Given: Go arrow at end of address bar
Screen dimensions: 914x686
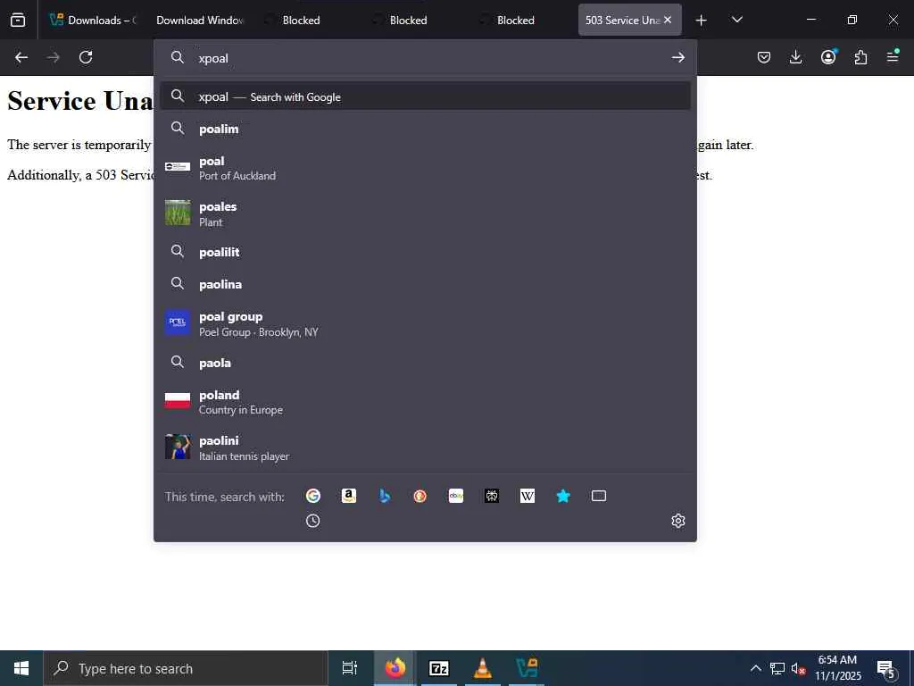Looking at the screenshot, I should [x=678, y=57].
